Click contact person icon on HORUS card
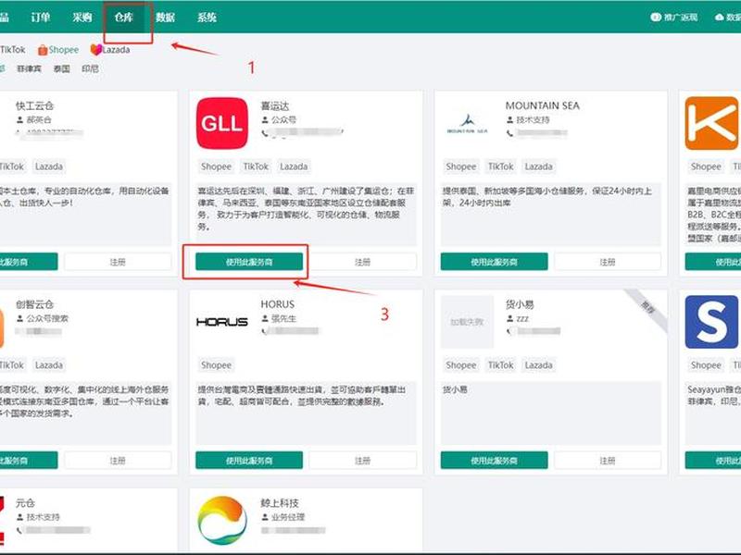 click(265, 318)
